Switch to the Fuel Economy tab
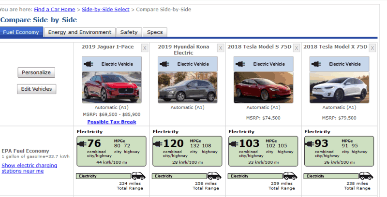 click(x=21, y=32)
